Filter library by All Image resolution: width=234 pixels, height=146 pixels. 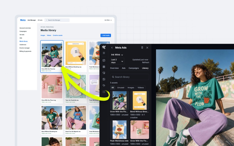coord(113,88)
